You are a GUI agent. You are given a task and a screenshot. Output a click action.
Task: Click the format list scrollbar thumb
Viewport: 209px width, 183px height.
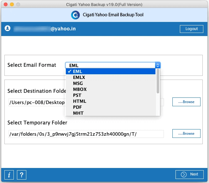pyautogui.click(x=158, y=81)
